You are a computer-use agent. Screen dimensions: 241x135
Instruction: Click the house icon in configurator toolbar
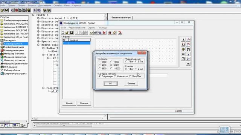(114, 33)
